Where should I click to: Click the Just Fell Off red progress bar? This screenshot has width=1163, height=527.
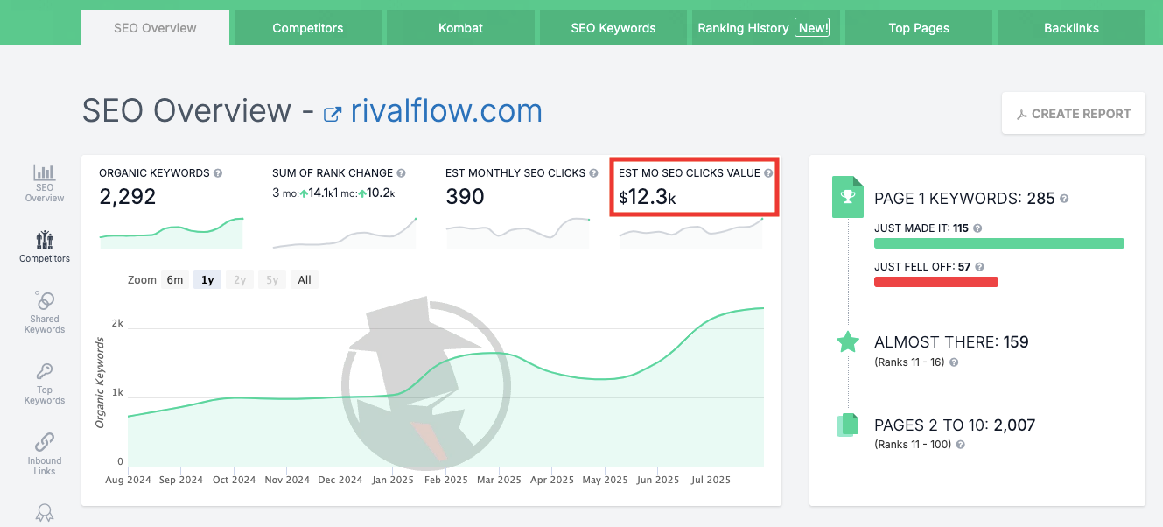935,281
